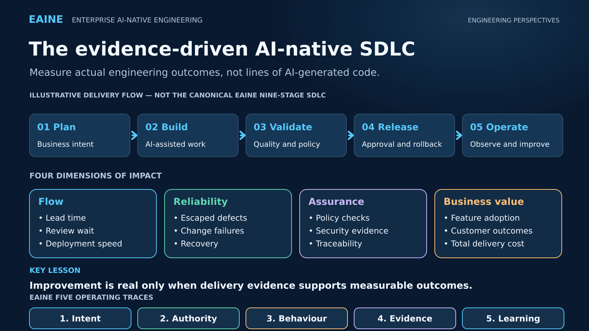The image size is (589, 331).
Task: Click 'Approval and rollback' text
Action: click(402, 144)
